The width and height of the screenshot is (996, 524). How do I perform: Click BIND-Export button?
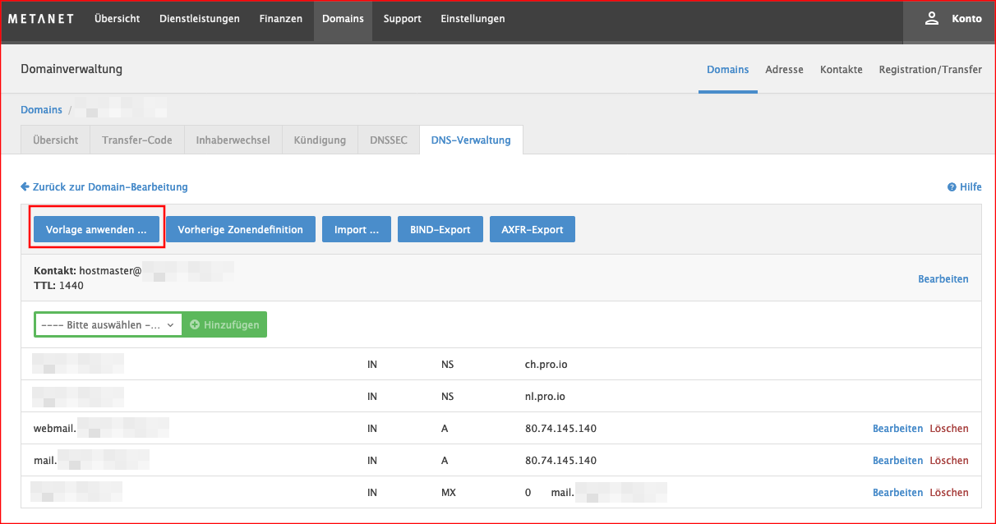point(440,229)
